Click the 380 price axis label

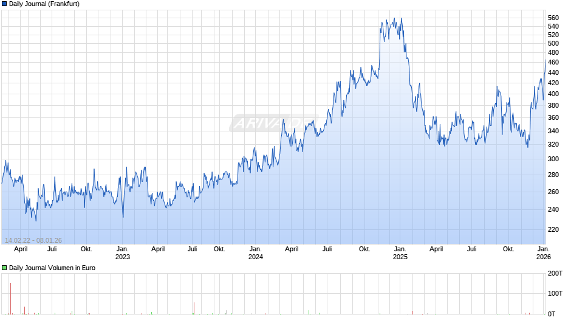[x=553, y=105]
